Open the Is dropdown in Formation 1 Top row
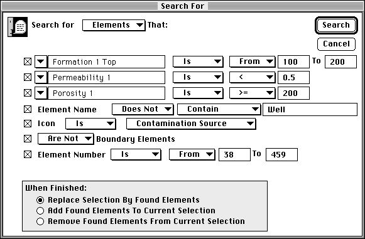The width and height of the screenshot is (365, 239). (x=198, y=61)
